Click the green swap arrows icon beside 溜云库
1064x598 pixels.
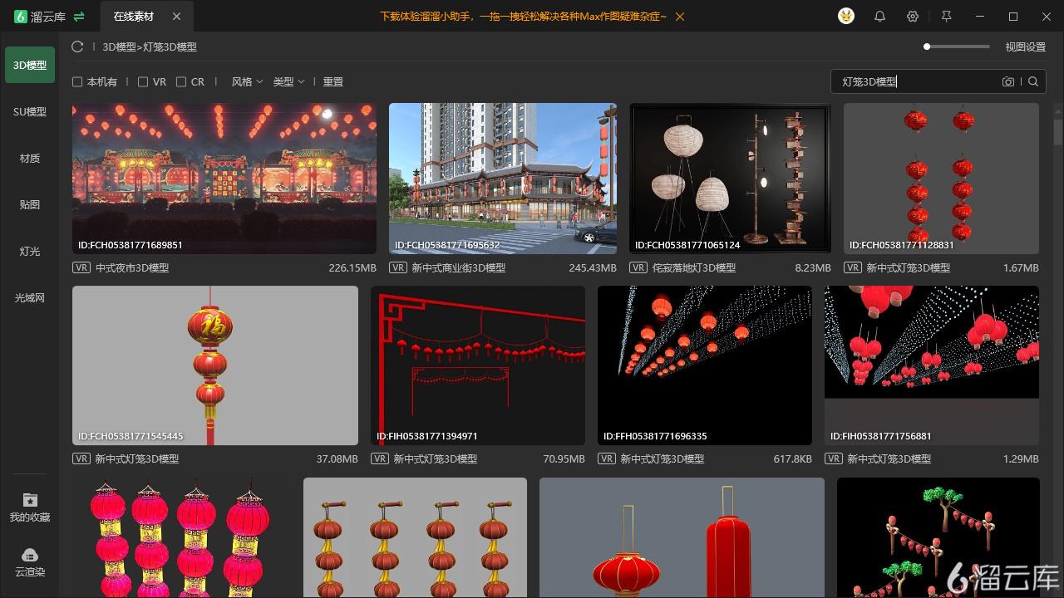click(x=79, y=17)
